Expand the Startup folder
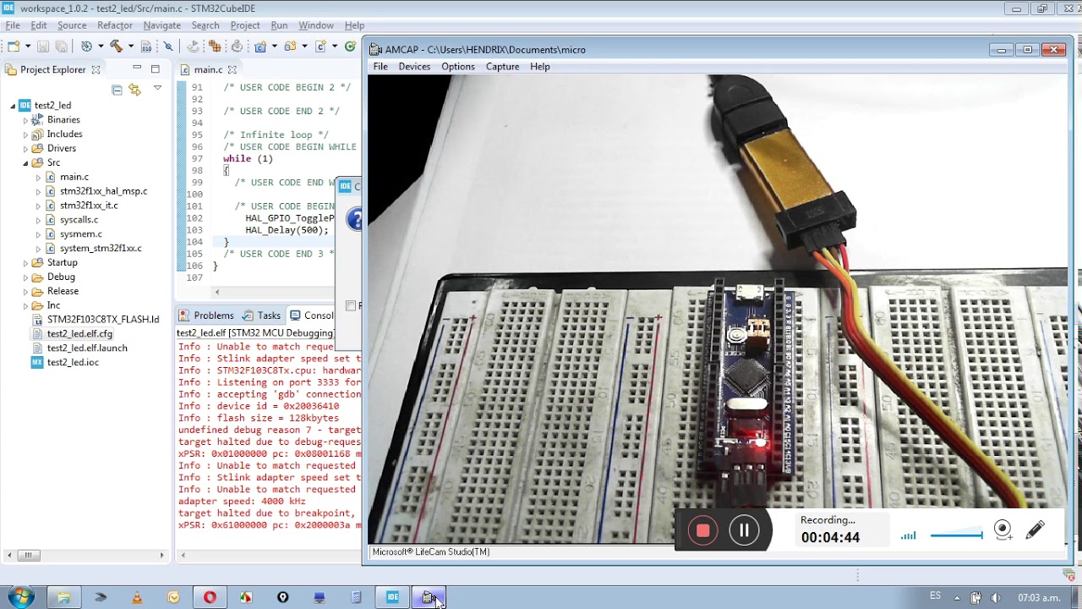This screenshot has height=609, width=1082. point(25,262)
